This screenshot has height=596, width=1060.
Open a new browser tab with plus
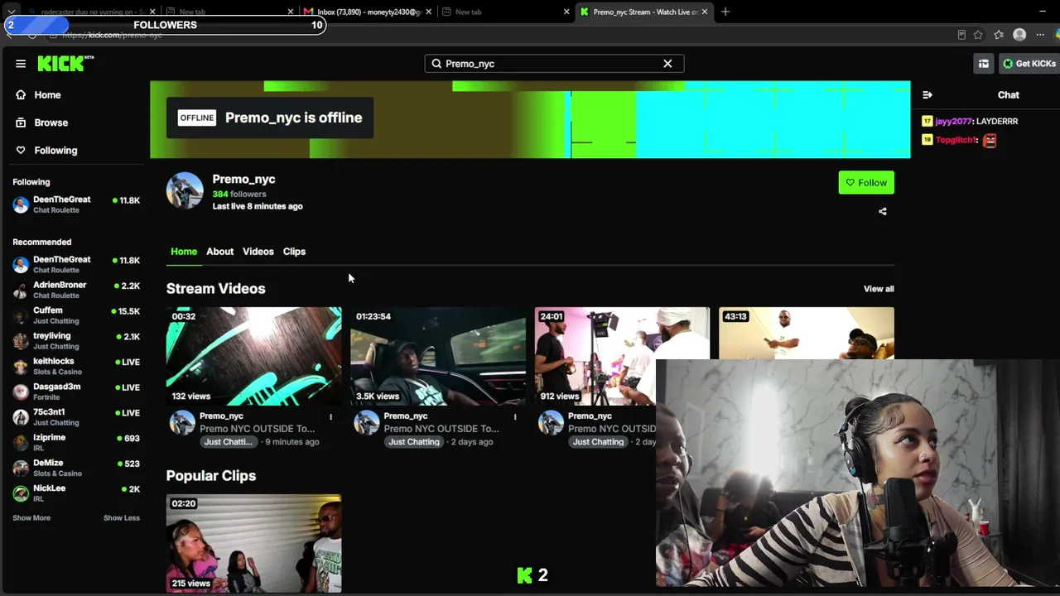725,12
